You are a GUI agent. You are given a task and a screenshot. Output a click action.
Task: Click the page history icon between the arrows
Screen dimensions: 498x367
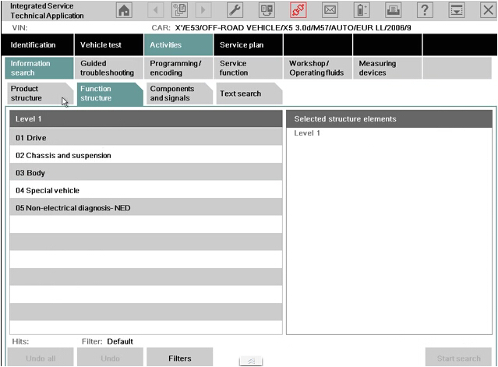click(178, 10)
